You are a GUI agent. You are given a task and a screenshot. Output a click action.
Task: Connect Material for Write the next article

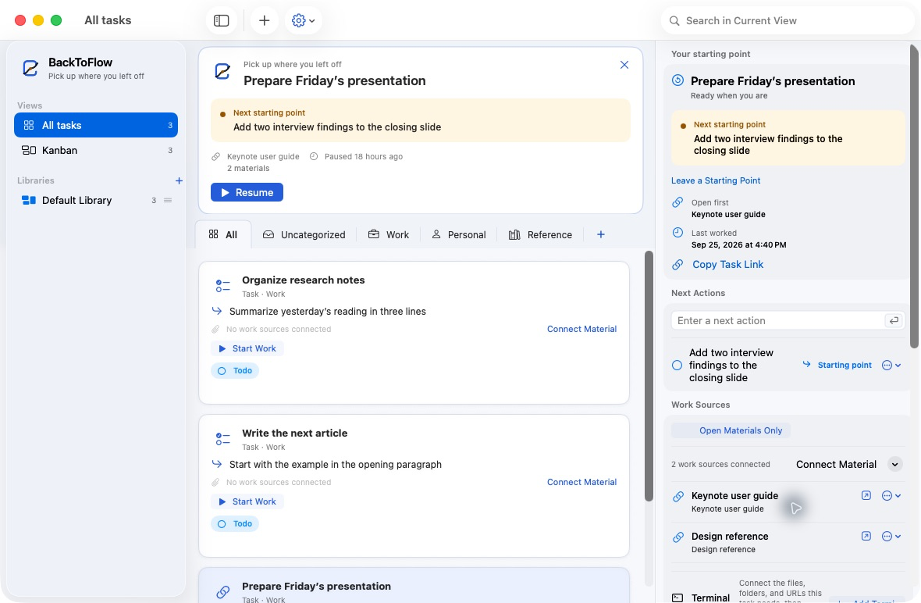pyautogui.click(x=581, y=482)
